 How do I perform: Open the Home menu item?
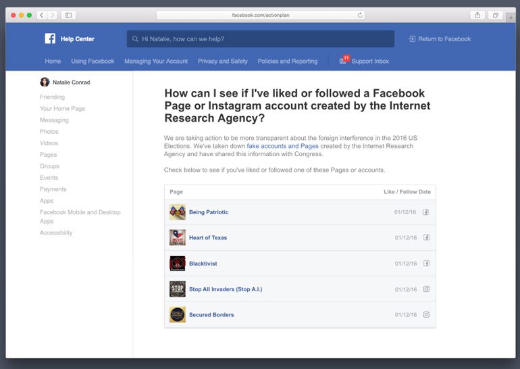point(53,61)
